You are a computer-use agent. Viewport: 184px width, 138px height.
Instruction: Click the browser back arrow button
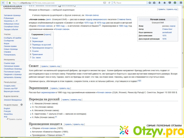(x=3, y=2)
